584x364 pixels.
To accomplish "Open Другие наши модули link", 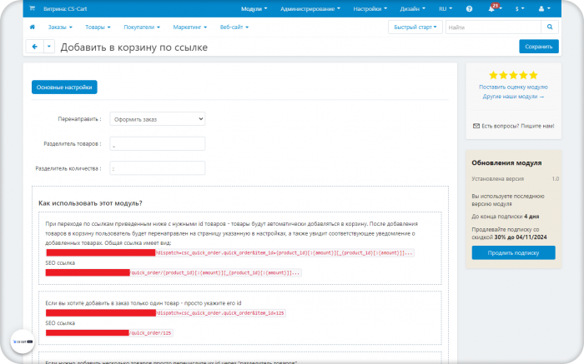I will (513, 97).
